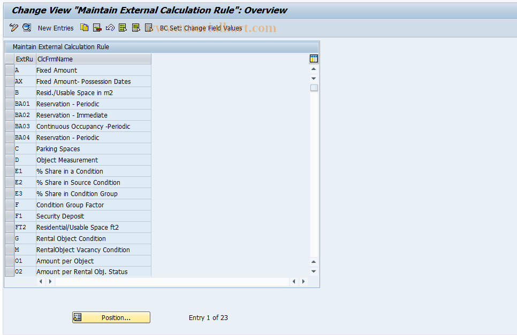Click 'Fixed Amount- Possession Dates' cell
The width and height of the screenshot is (517, 335).
tap(93, 81)
